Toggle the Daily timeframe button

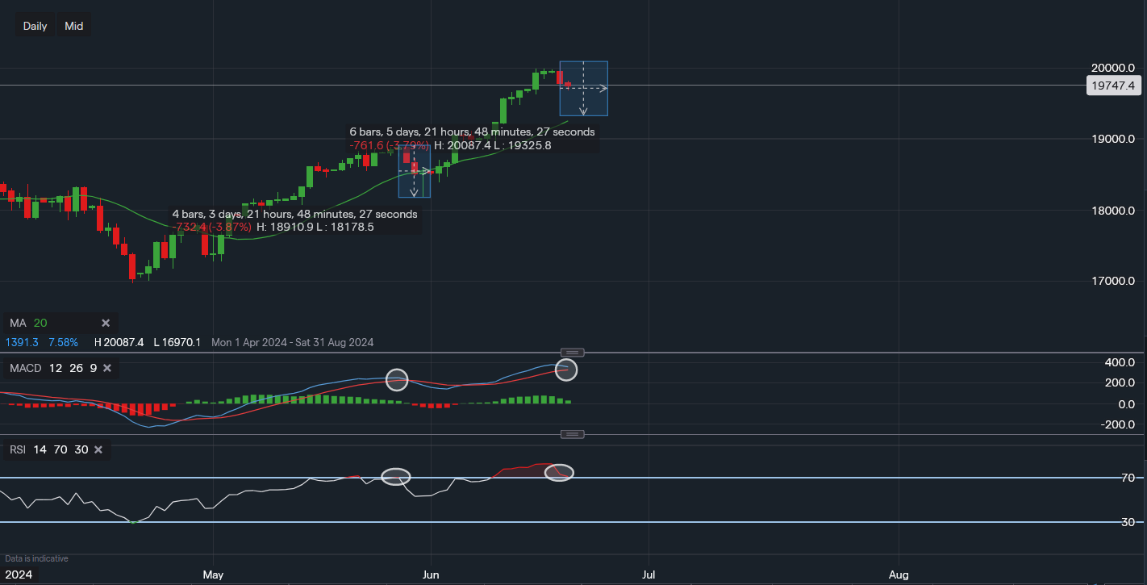[35, 25]
